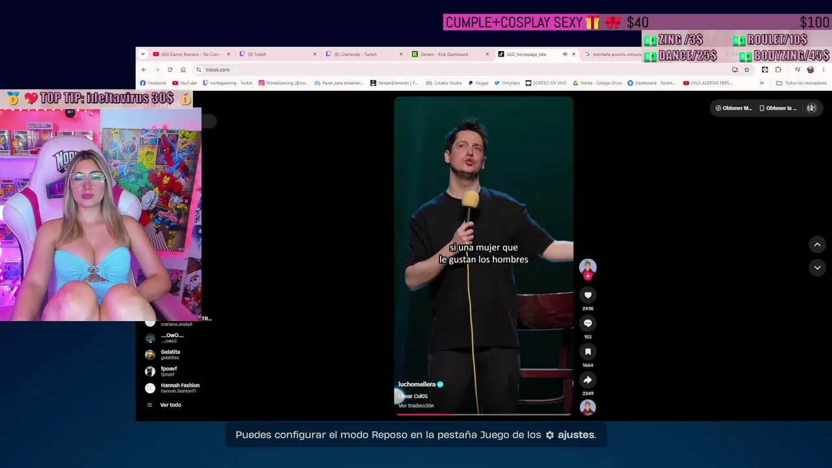The height and width of the screenshot is (468, 832).
Task: Open Chrome profile avatar
Action: [810, 70]
